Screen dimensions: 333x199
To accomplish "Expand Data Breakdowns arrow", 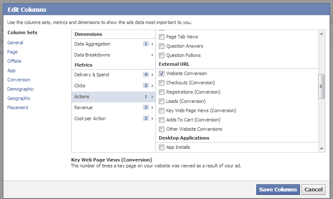I will pos(152,55).
